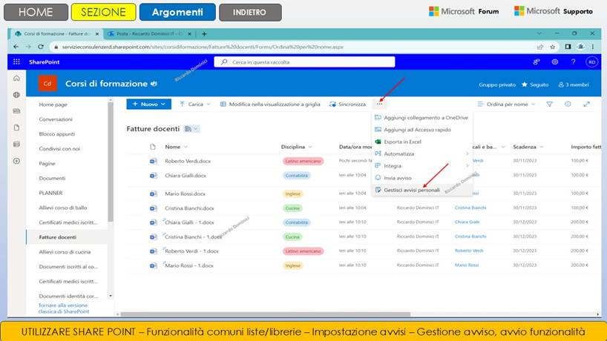Choose Esporta in Excel
The image size is (607, 341).
point(422,142)
